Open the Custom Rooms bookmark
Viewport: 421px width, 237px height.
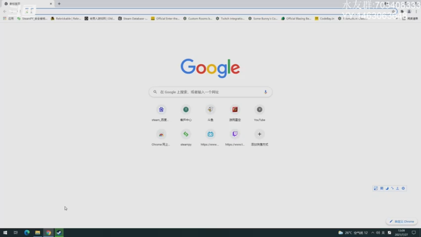(x=198, y=18)
